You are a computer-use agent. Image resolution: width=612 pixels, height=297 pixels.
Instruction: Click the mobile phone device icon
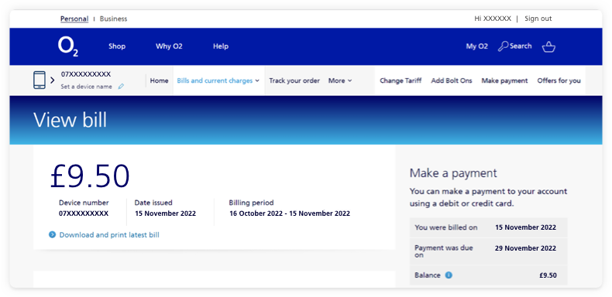40,80
